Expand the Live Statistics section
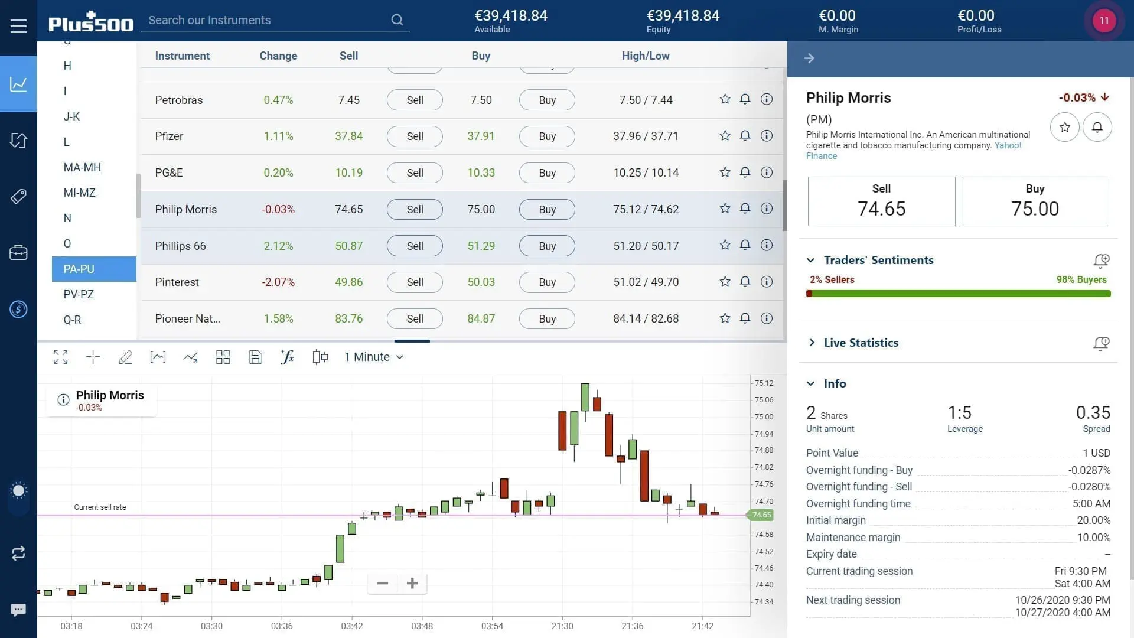 click(811, 343)
